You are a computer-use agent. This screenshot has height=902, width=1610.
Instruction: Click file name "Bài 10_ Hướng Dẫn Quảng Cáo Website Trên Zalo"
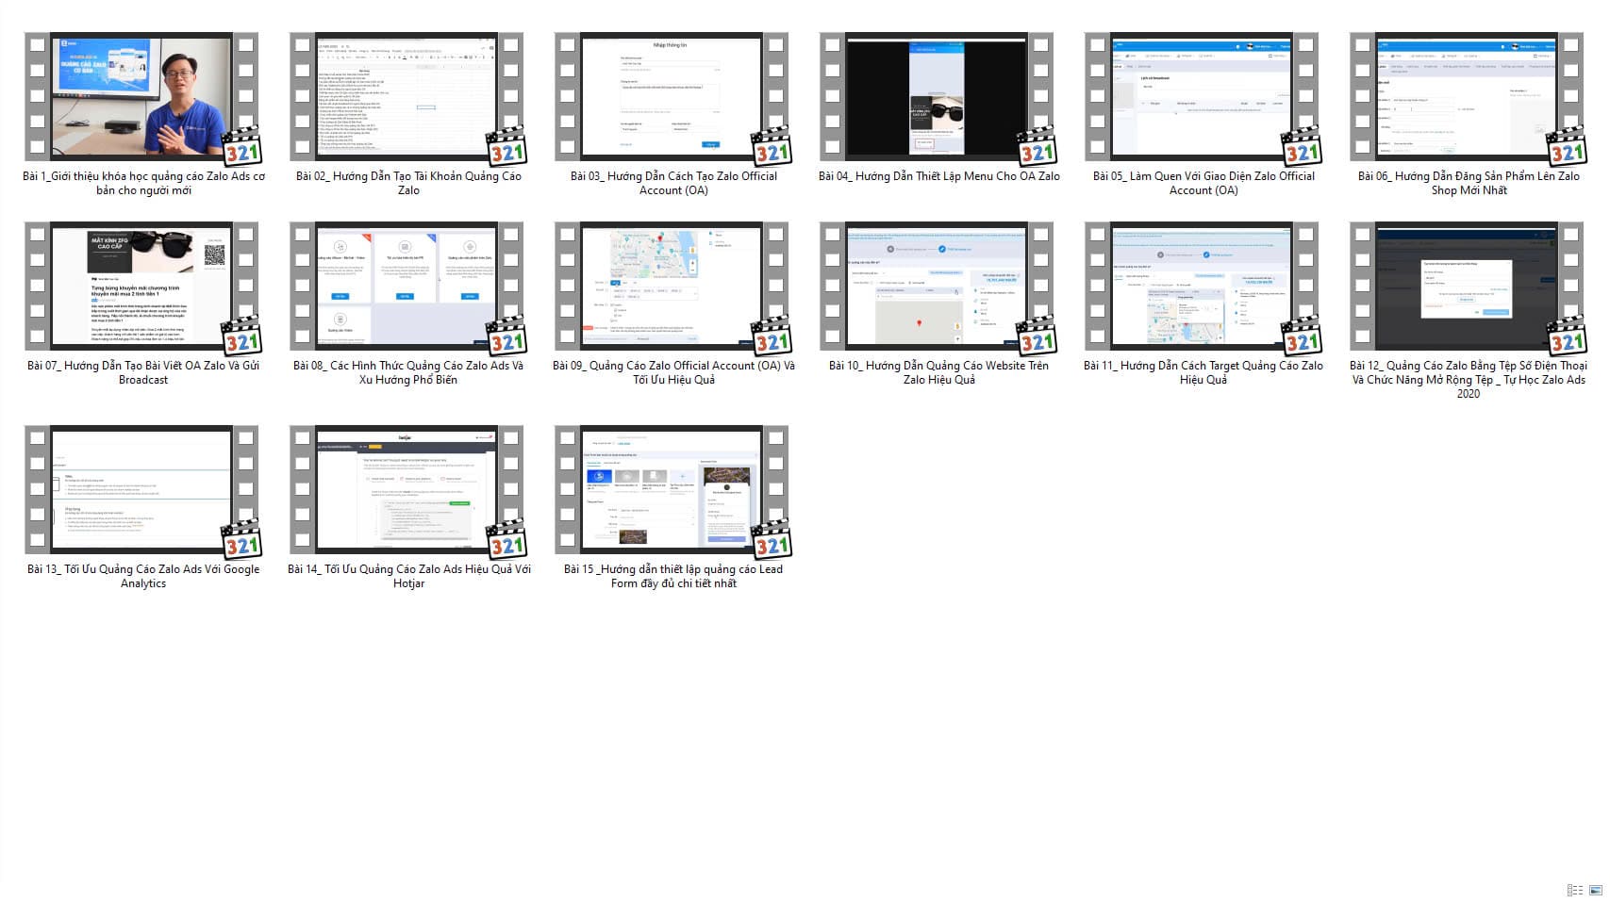(x=938, y=372)
